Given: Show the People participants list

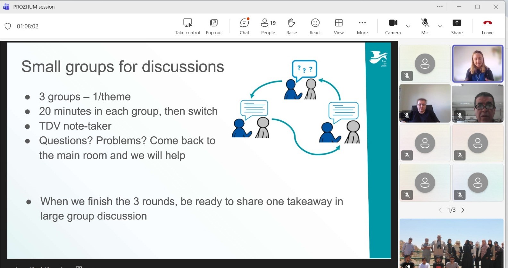Looking at the screenshot, I should pyautogui.click(x=268, y=26).
